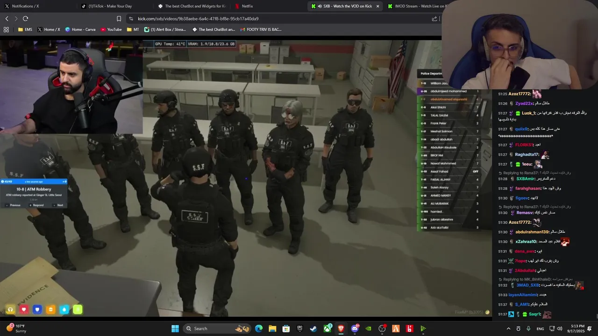Open the best ChatBot and Widgets tab
This screenshot has width=598, height=336.
192,6
